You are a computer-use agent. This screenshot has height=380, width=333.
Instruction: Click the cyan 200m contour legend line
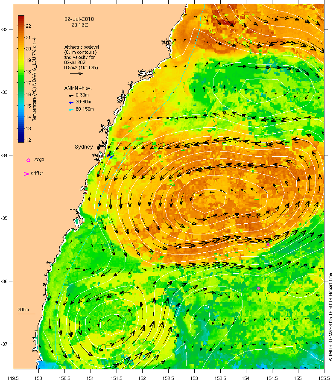(26, 314)
